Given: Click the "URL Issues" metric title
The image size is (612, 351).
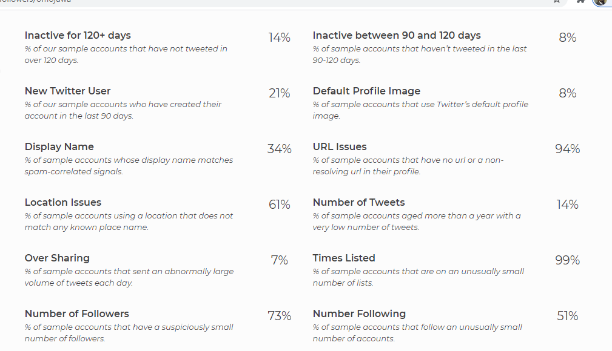Looking at the screenshot, I should [x=340, y=147].
